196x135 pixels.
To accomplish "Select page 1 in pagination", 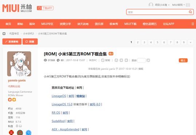I will [x=131, y=42].
